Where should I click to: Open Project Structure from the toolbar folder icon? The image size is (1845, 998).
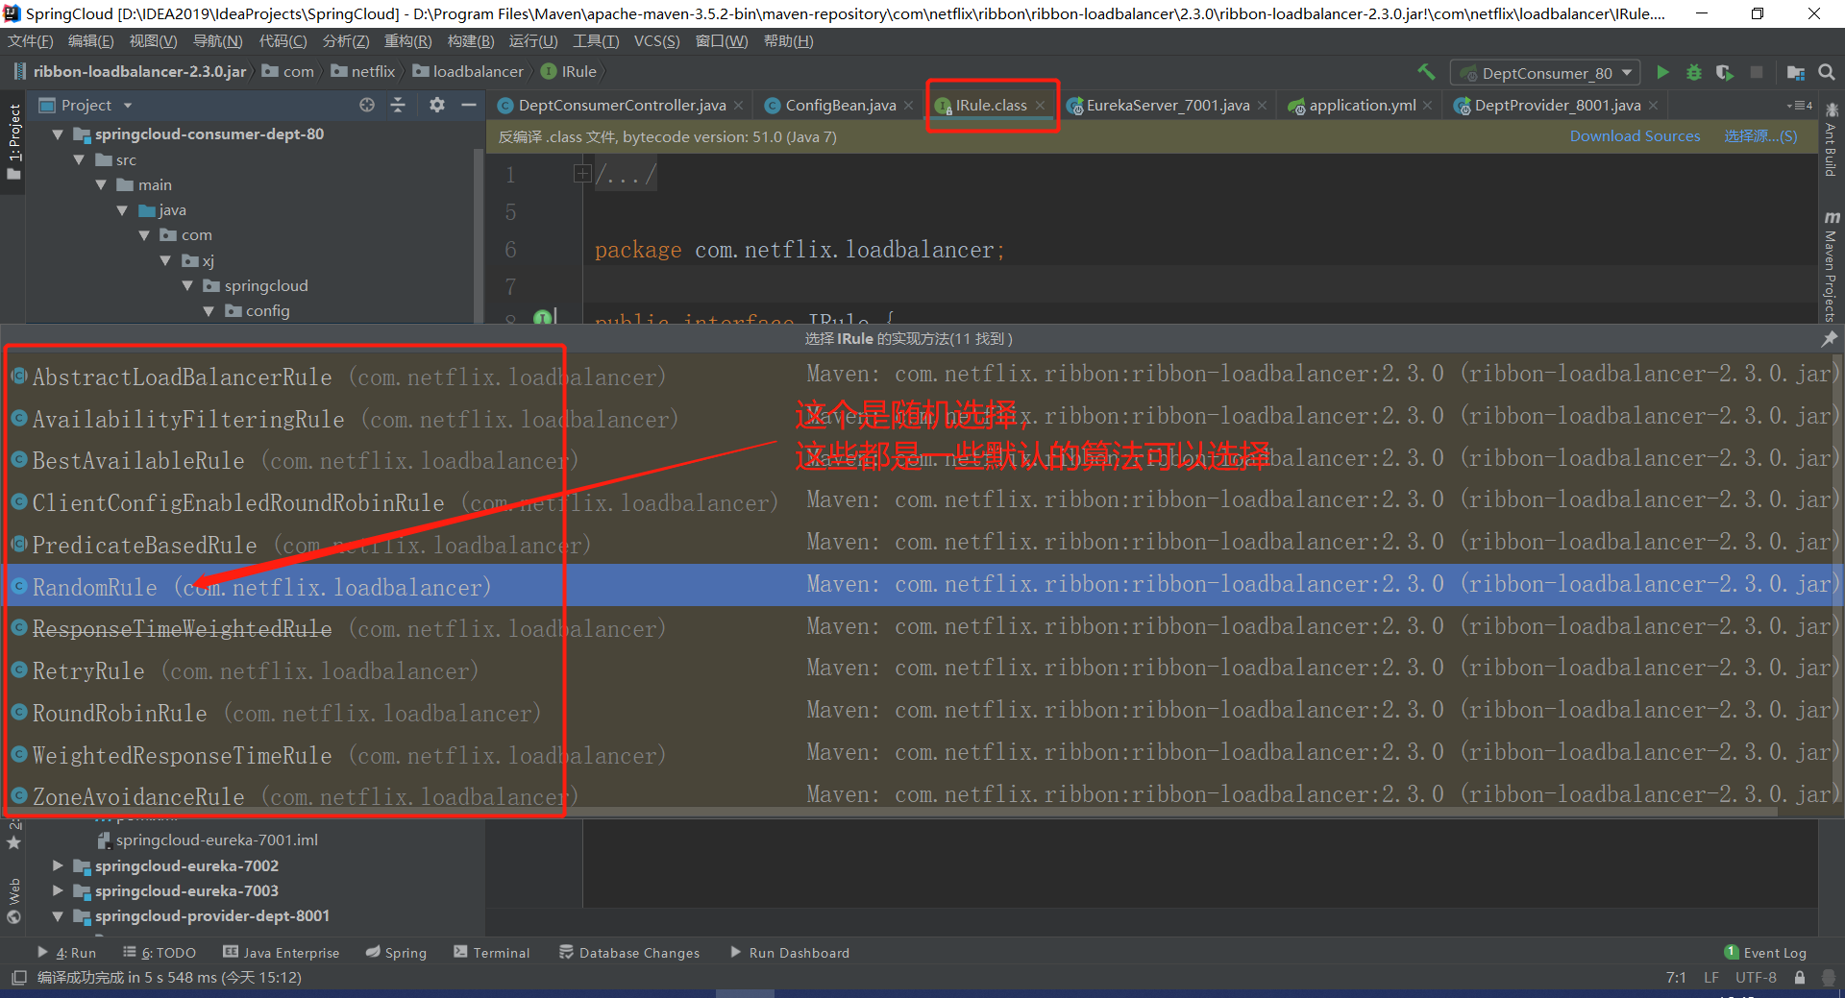pyautogui.click(x=1795, y=72)
